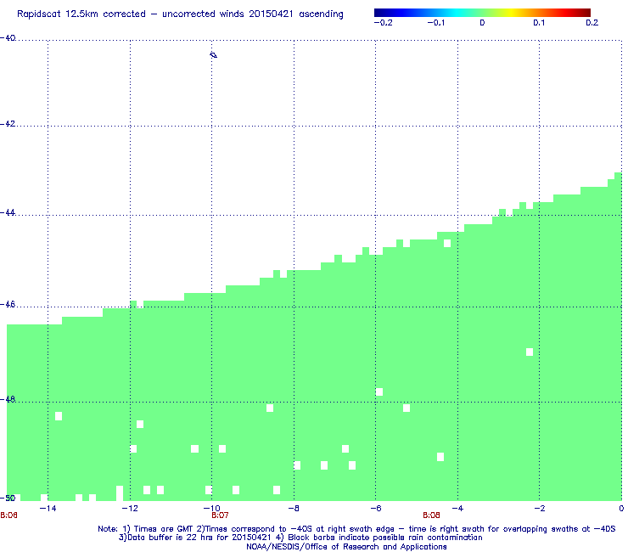Select the 0.1 color bar label
This screenshot has width=628, height=552.
point(539,23)
